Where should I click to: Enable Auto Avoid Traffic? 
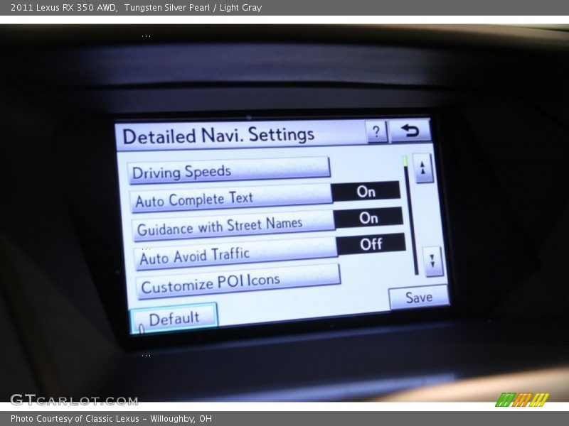point(371,244)
